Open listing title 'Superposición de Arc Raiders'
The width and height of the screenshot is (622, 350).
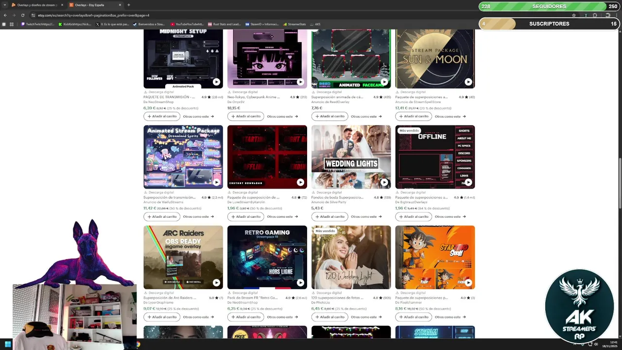[x=169, y=297]
